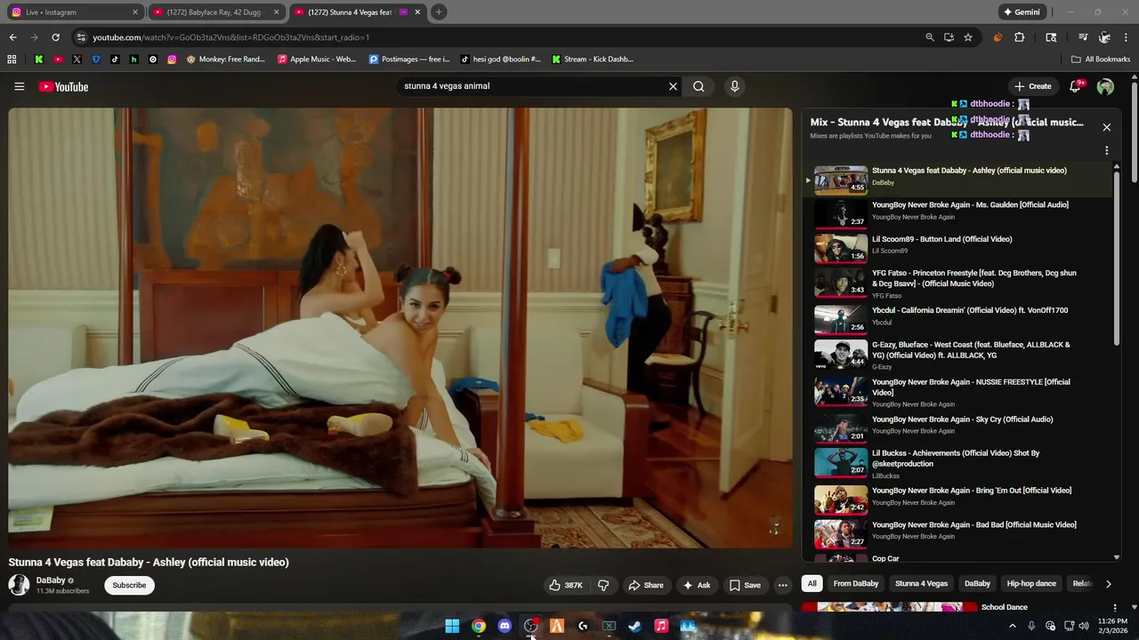The image size is (1139, 640).
Task: Open the X (Twitter) bookmark icon
Action: click(x=77, y=60)
